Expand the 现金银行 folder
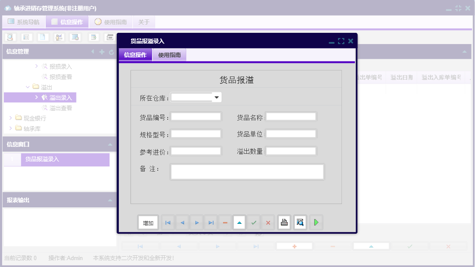The height and width of the screenshot is (267, 475). [x=10, y=118]
